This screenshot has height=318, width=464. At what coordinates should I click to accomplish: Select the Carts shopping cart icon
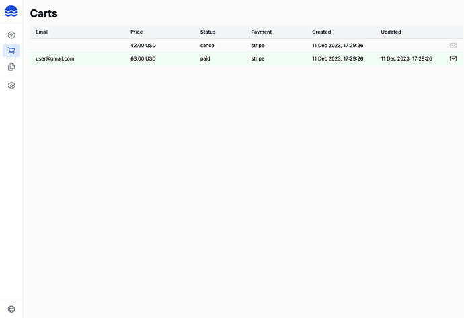(11, 51)
